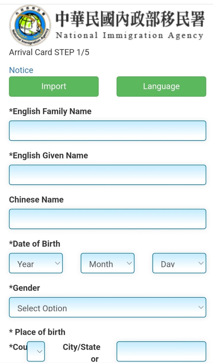Image resolution: width=213 pixels, height=363 pixels.
Task: Open the Month dropdown for birth date
Action: pos(108,263)
